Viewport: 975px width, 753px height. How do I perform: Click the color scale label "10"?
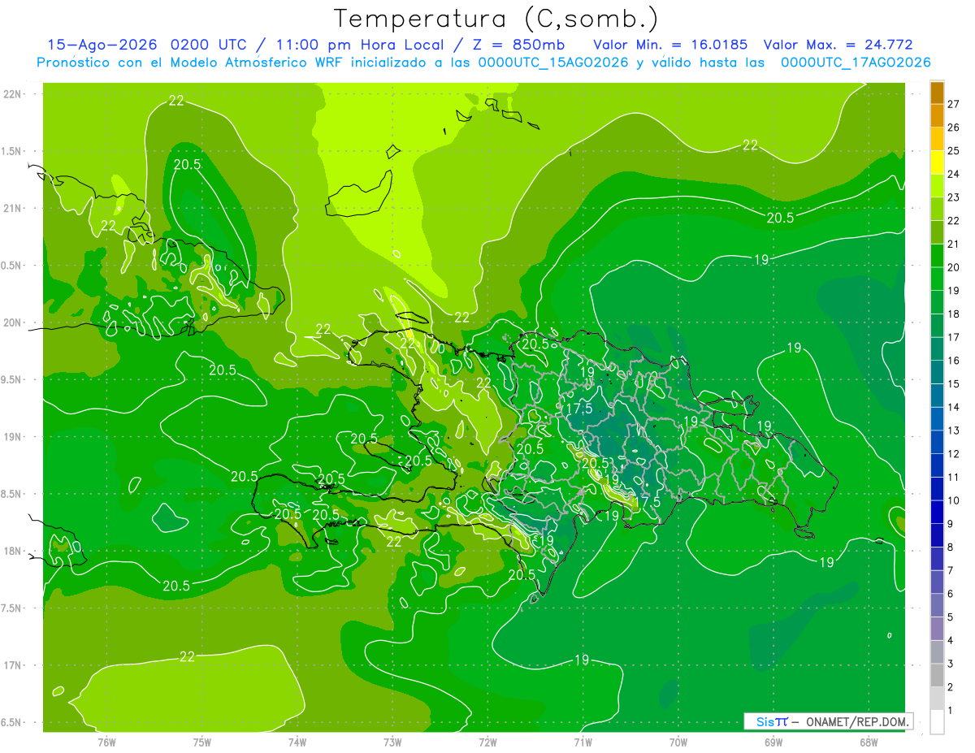pyautogui.click(x=954, y=500)
